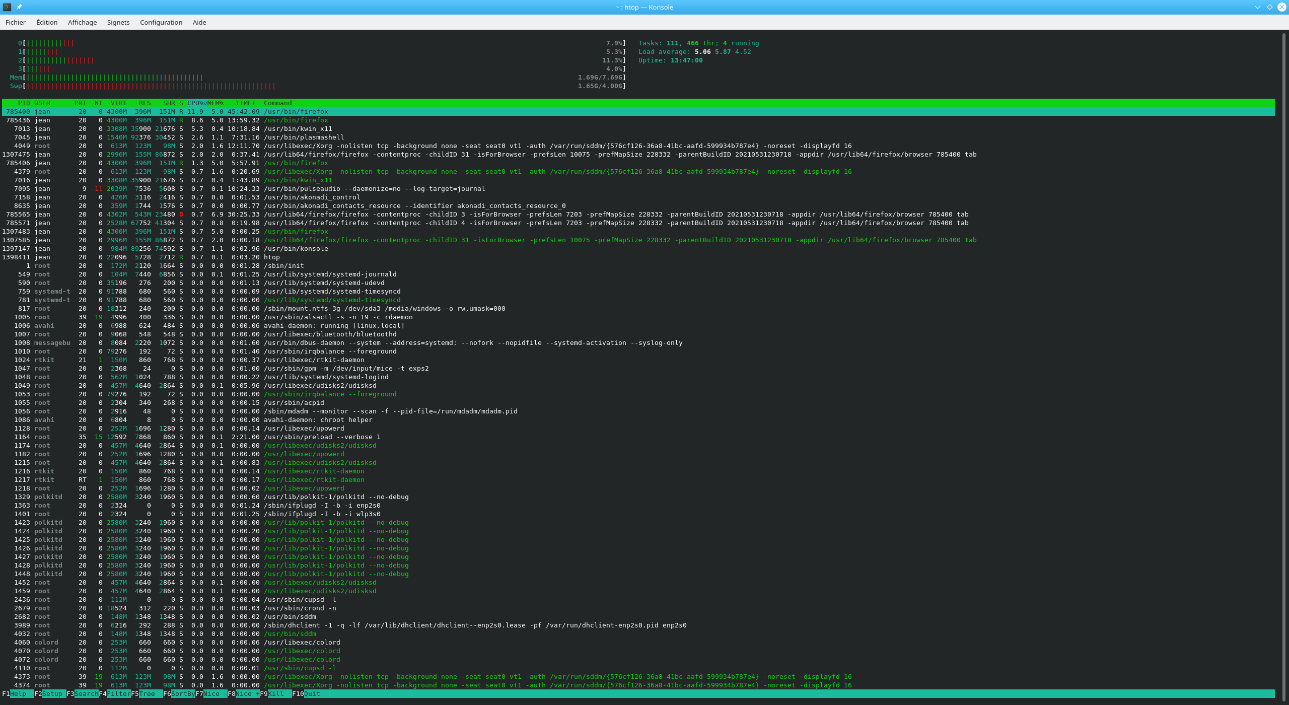
Task: Select the mdadm --monitor process row
Action: (x=638, y=411)
